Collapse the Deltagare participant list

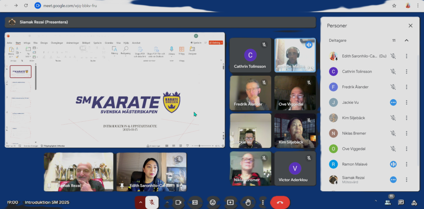pos(407,40)
